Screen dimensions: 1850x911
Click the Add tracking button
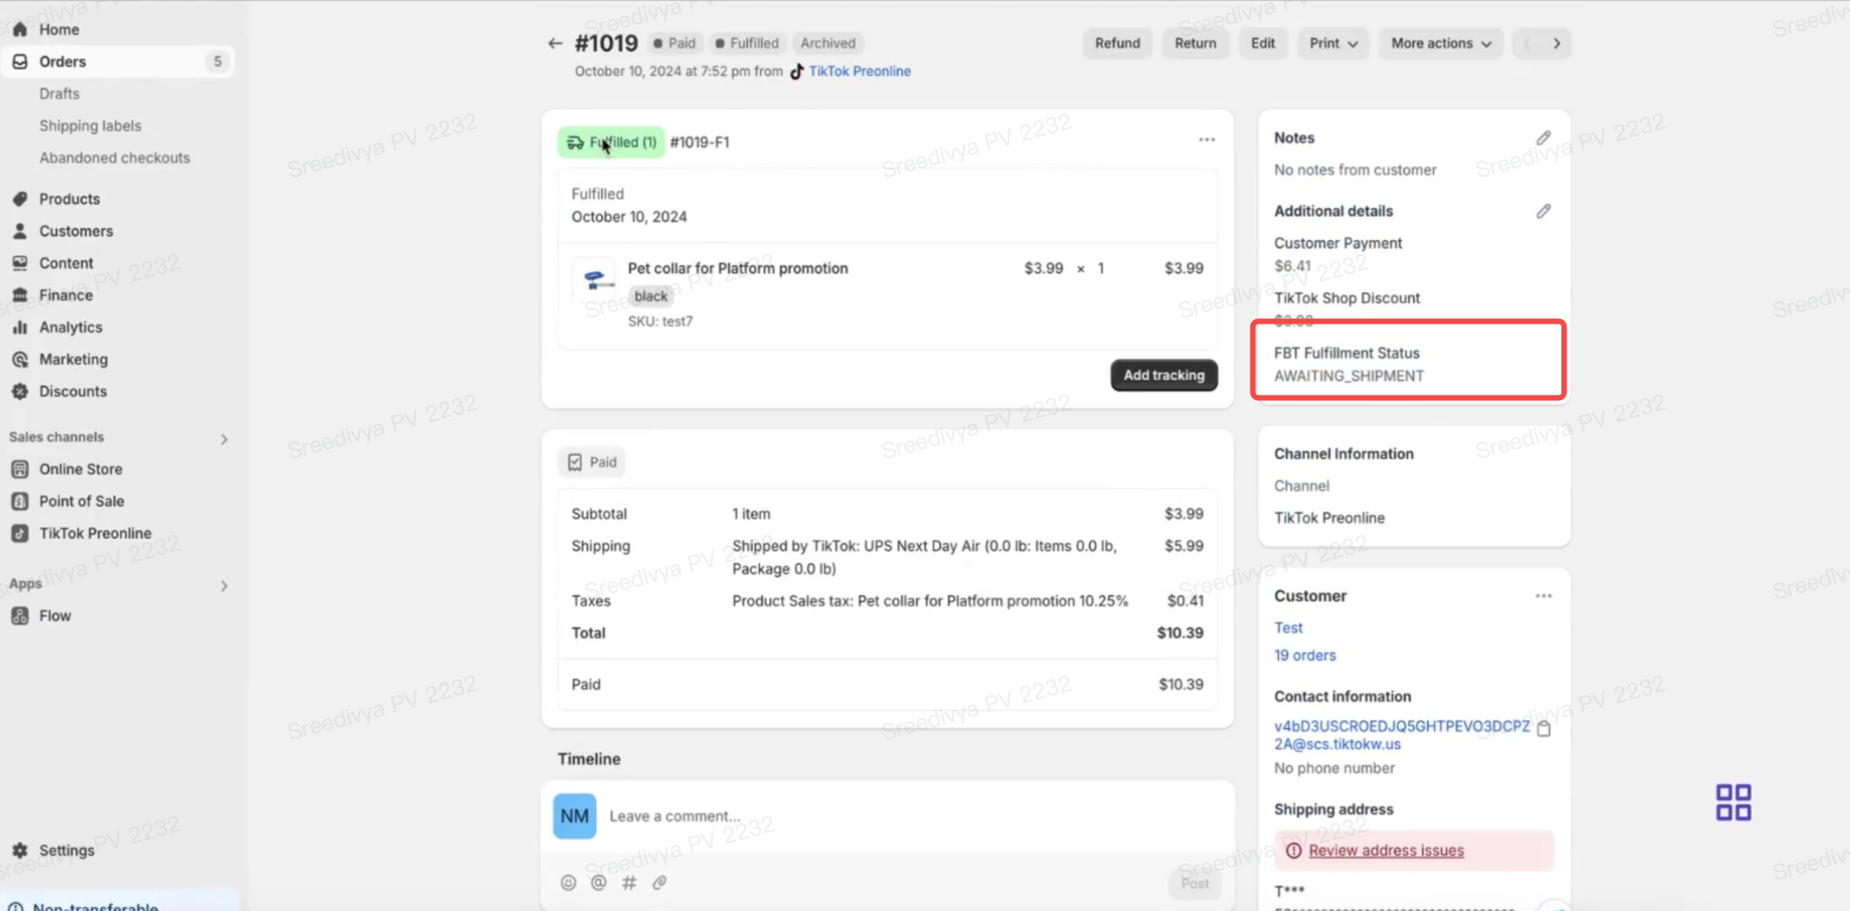click(x=1163, y=375)
